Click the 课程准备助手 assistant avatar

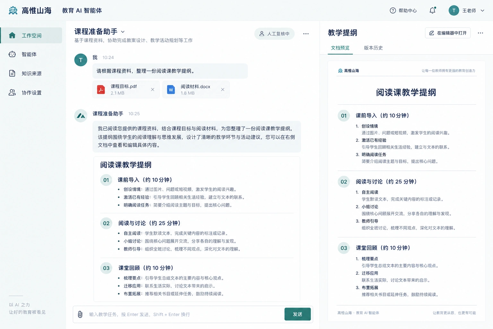[81, 116]
